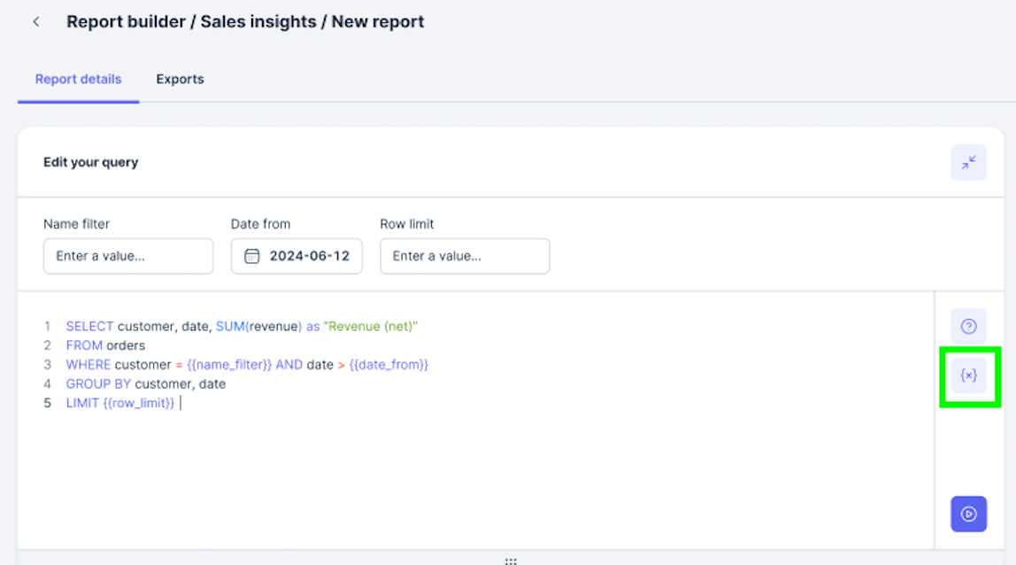Grab the resize handle below the editor
Screen dimensions: 1016x565
[510, 561]
